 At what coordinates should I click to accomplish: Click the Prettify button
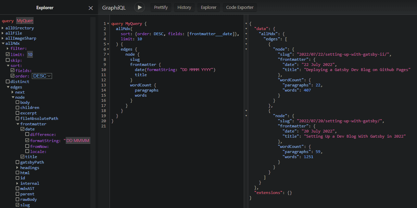click(161, 7)
